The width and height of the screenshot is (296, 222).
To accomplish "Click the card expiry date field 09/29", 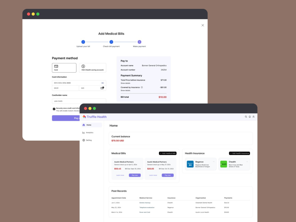I will coord(65,88).
